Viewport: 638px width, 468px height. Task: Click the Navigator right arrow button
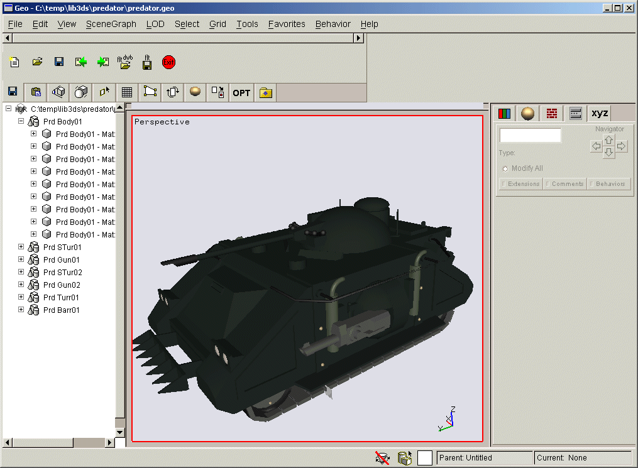point(621,146)
